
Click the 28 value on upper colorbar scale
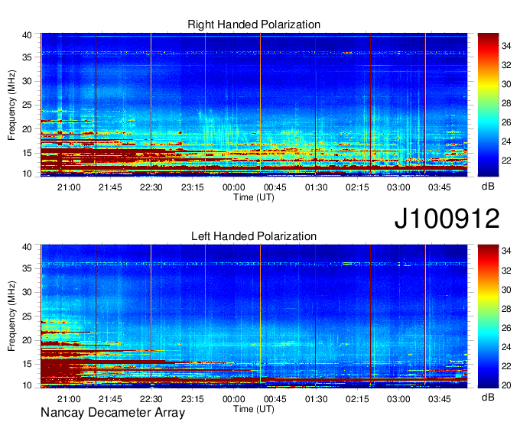point(506,103)
